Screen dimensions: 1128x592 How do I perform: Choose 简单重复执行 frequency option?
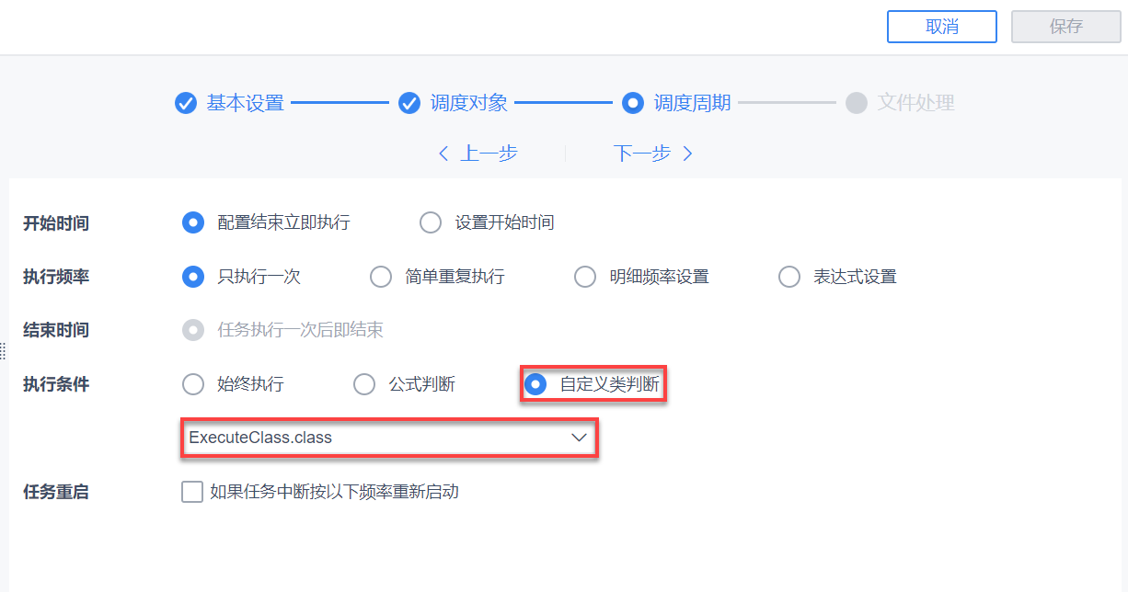coord(381,277)
